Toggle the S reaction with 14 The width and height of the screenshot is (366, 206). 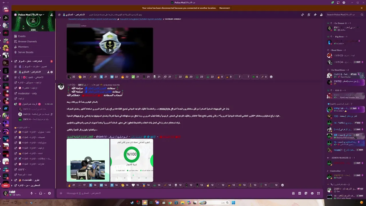point(93,185)
